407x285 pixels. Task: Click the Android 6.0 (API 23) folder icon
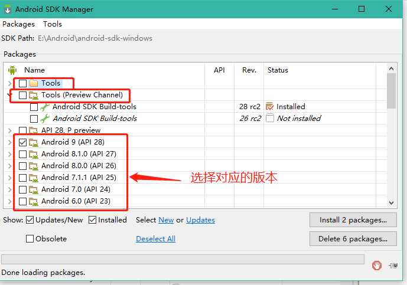(x=34, y=201)
